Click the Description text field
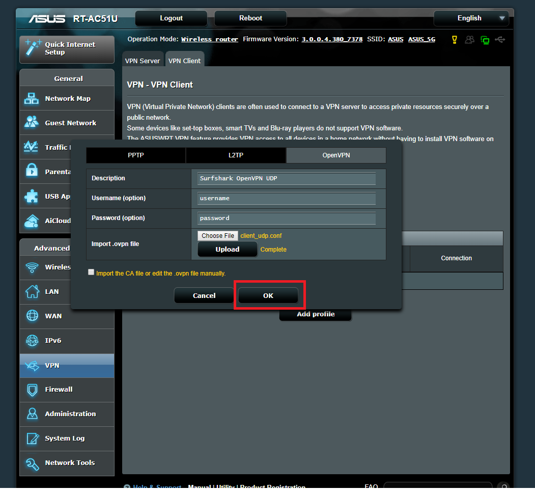Image resolution: width=535 pixels, height=490 pixels. [286, 179]
